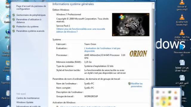The image size is (191, 107).
Task: Click SystEx-PC beside Nom complet
Action: tap(89, 88)
